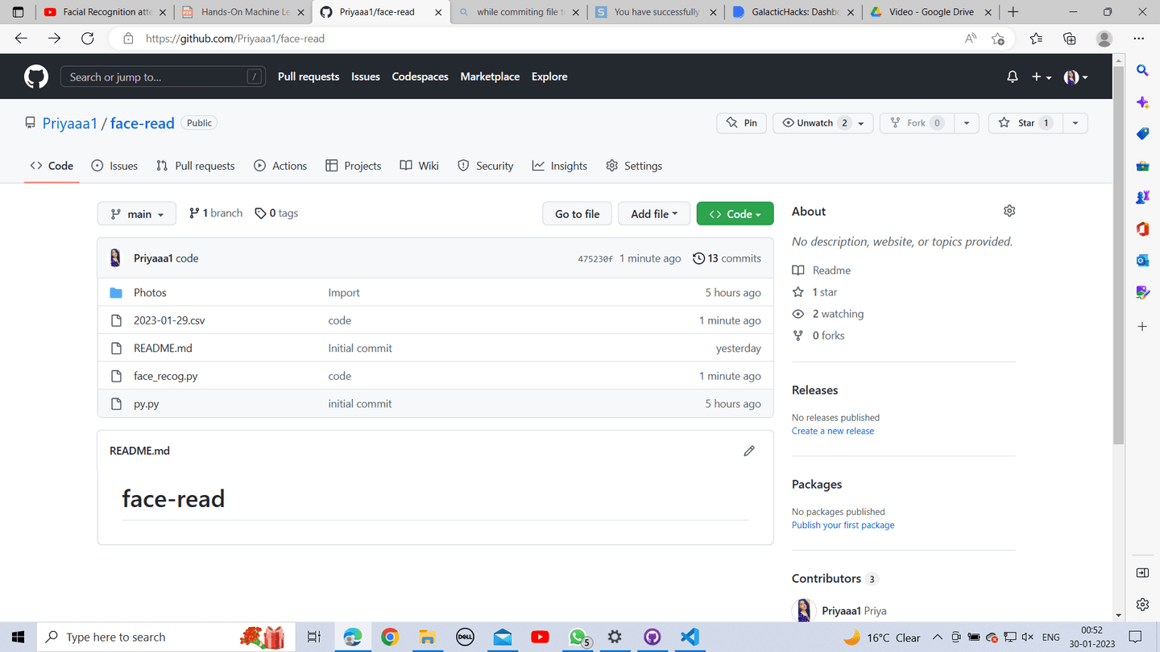Screen dimensions: 1160x652
Task: Go to Marketplace in the top navigation
Action: click(490, 76)
